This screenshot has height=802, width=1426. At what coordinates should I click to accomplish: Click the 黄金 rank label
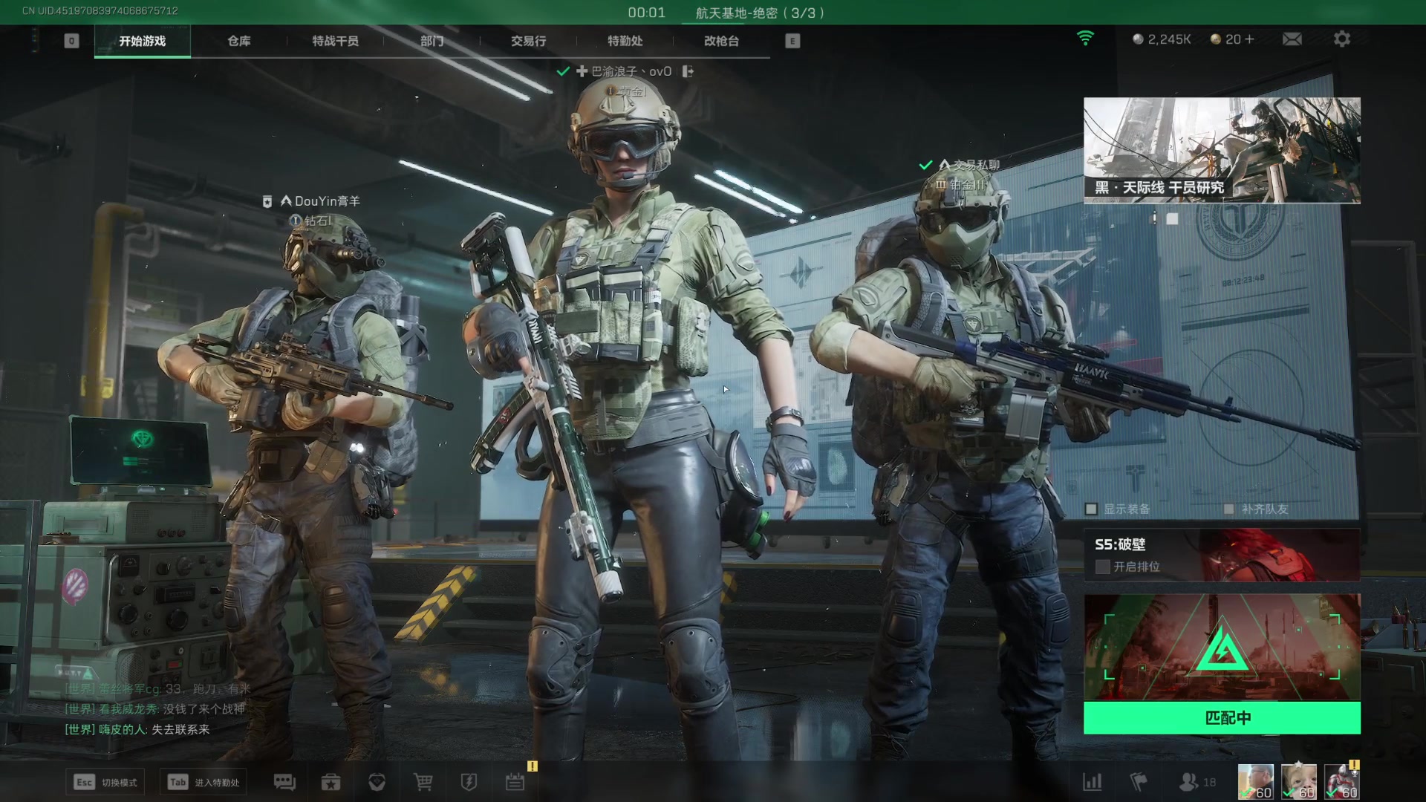coord(626,91)
